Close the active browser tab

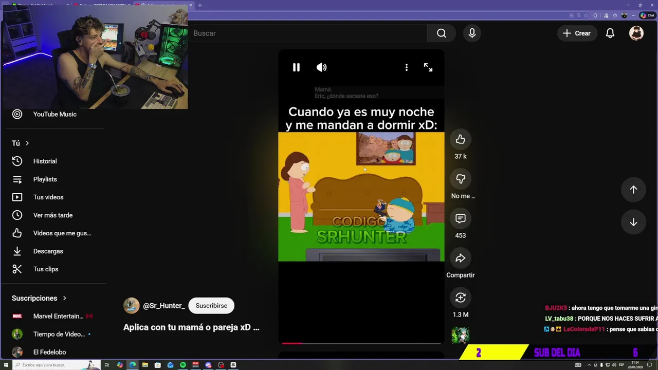coord(191,5)
